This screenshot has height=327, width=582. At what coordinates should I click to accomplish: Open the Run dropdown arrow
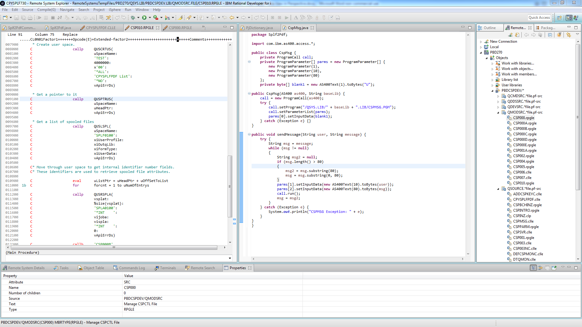point(150,18)
